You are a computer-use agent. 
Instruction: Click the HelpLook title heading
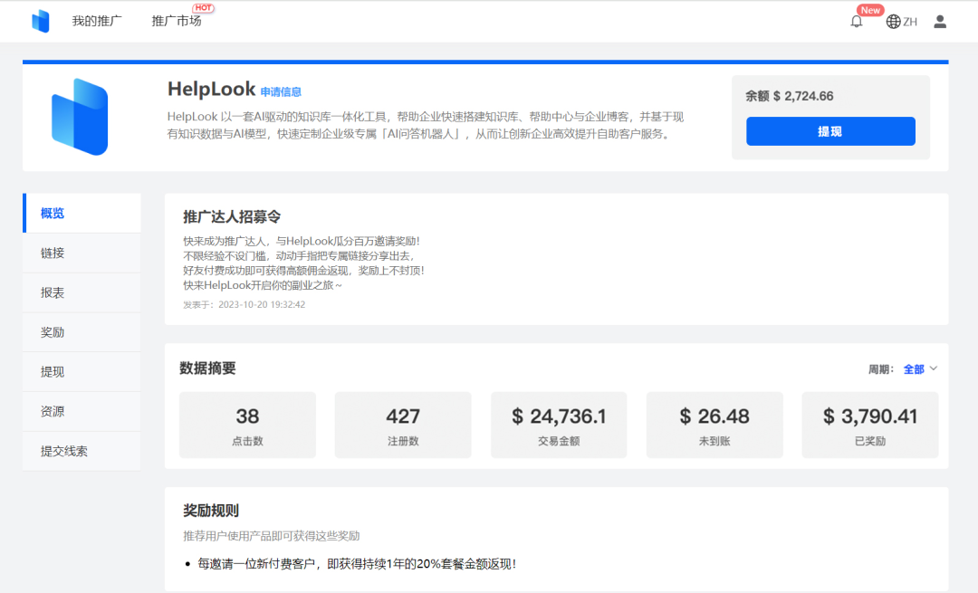coord(211,89)
